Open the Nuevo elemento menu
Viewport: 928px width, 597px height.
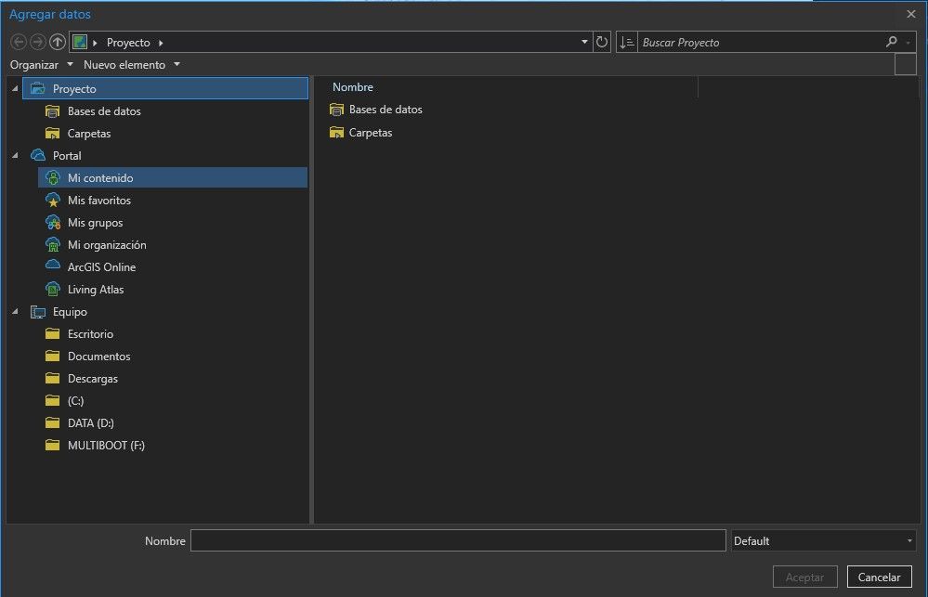coord(131,65)
